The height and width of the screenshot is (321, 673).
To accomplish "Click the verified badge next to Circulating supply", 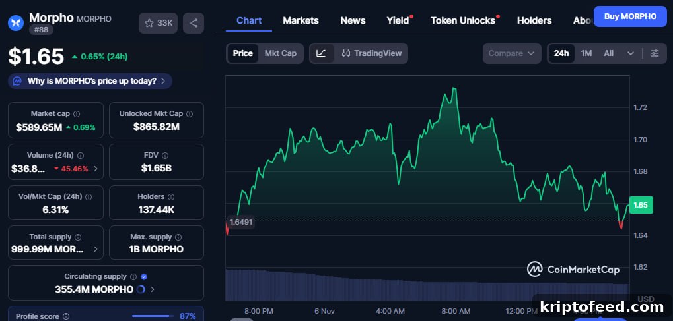I will (144, 277).
